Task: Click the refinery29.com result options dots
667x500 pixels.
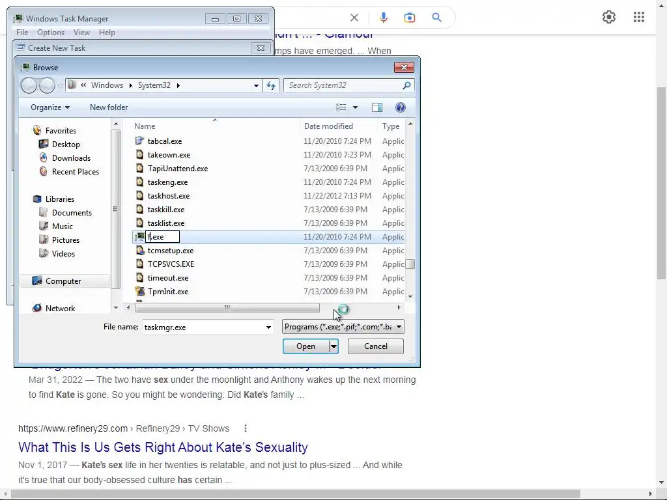Action: pos(246,428)
